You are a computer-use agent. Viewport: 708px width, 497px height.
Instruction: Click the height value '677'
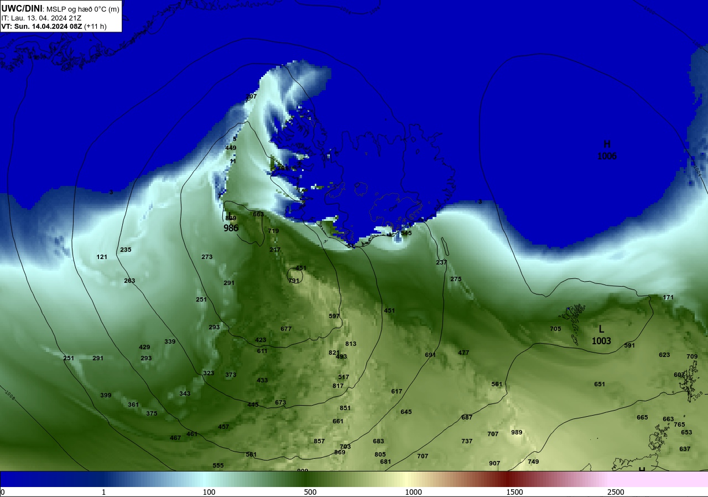click(x=286, y=329)
